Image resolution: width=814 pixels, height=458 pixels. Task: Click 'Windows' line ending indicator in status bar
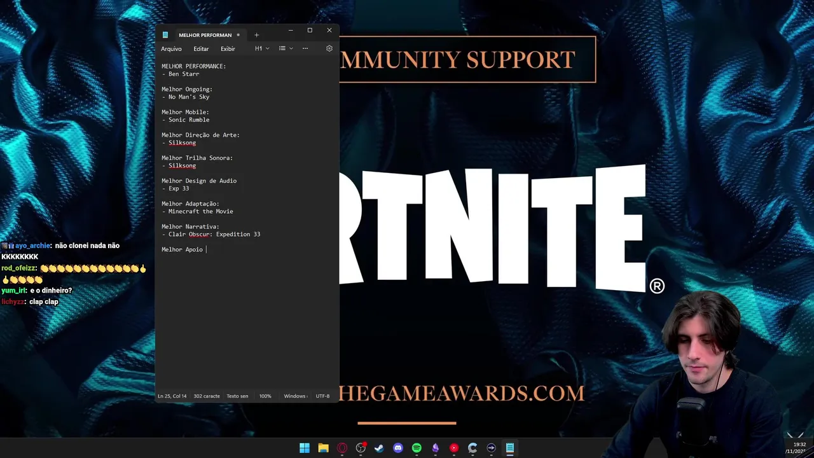295,396
